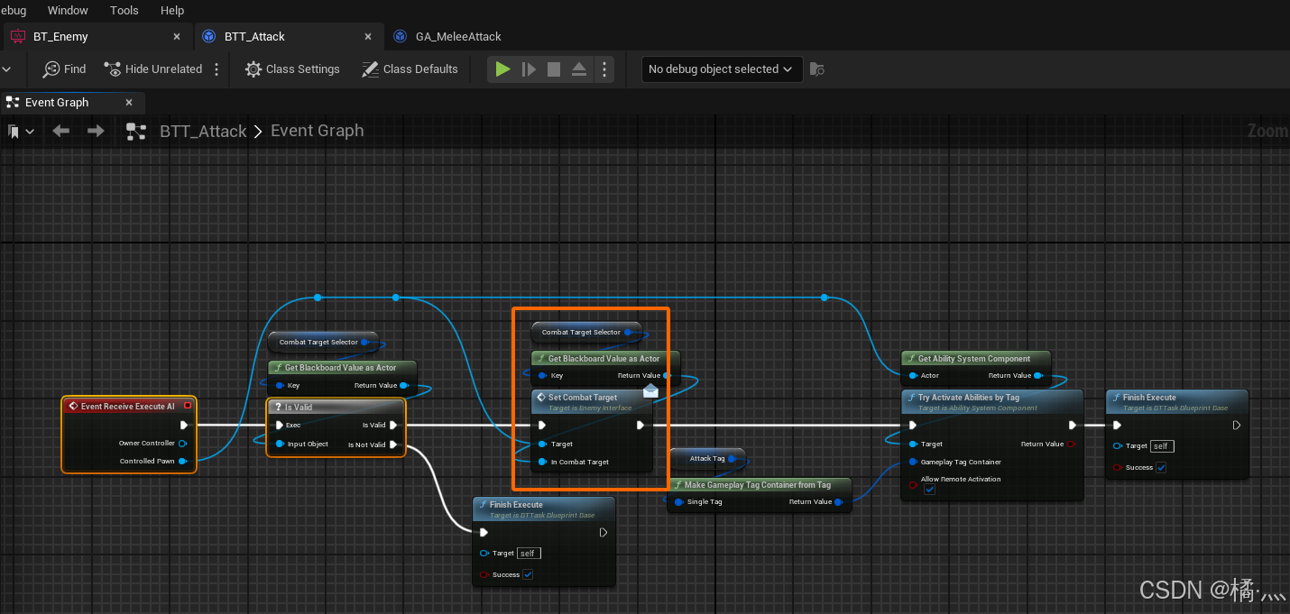Click the In Combat Target input pin
1290x614 pixels.
(x=542, y=463)
